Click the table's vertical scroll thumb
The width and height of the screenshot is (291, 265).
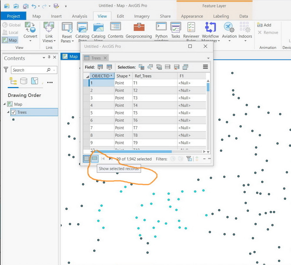[208, 87]
